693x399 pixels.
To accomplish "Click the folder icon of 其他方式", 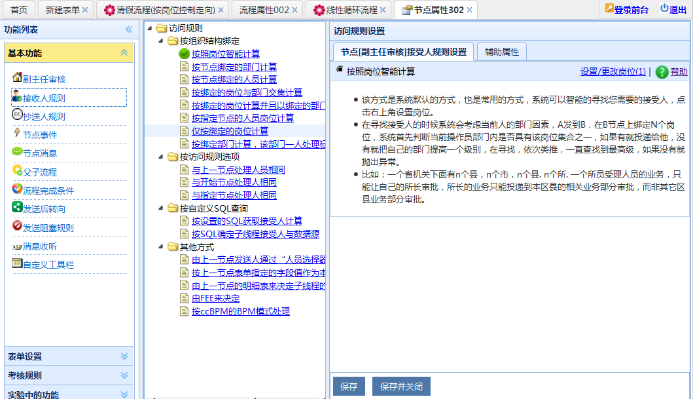I will [173, 247].
